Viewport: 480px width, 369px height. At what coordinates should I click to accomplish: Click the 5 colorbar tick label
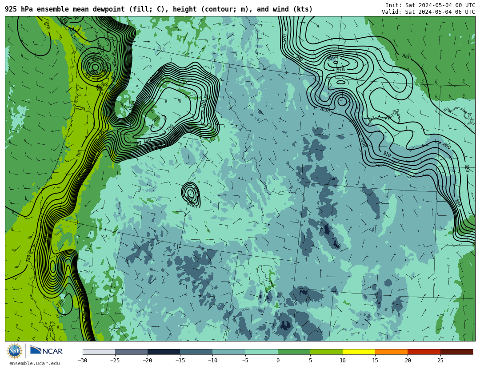click(x=310, y=361)
